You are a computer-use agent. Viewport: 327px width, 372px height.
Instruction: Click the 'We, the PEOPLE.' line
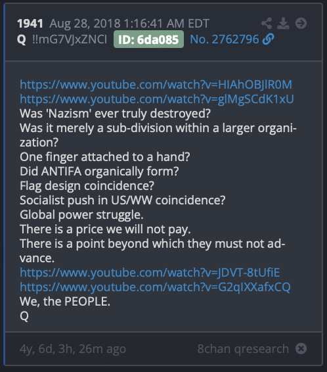pyautogui.click(x=65, y=302)
